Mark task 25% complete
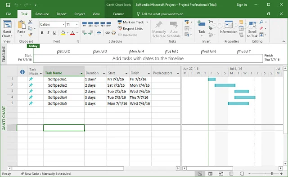The width and height of the screenshot is (288, 177). (90, 24)
